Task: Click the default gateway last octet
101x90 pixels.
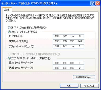Action: [x=80, y=46]
